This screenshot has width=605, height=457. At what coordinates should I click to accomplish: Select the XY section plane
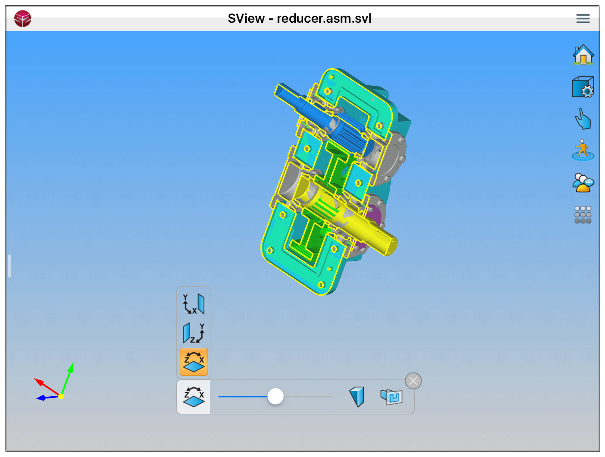(x=194, y=304)
